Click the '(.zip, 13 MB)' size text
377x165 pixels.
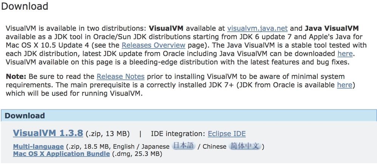pos(107,134)
